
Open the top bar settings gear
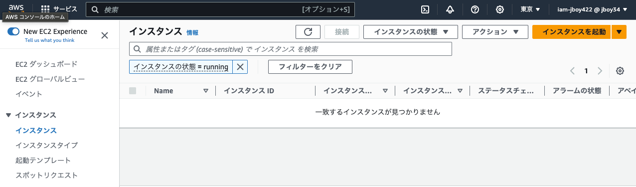coord(500,9)
